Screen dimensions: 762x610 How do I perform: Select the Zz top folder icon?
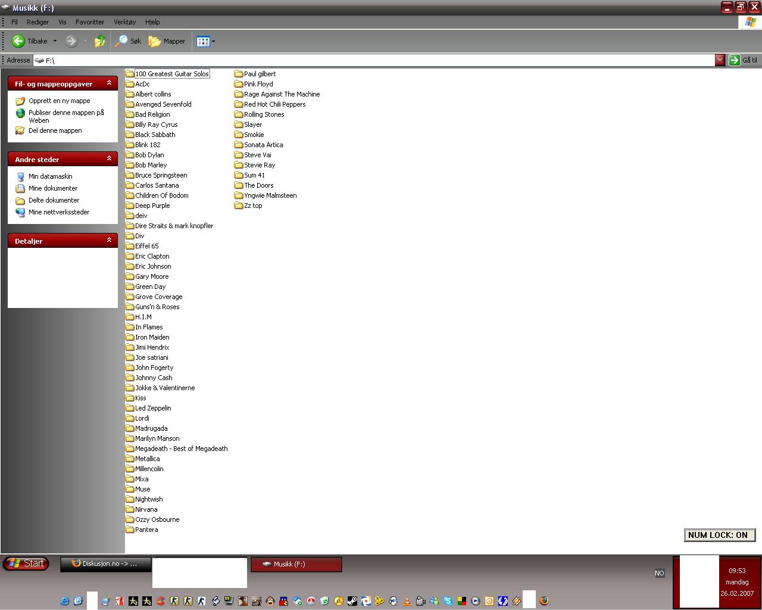click(239, 206)
